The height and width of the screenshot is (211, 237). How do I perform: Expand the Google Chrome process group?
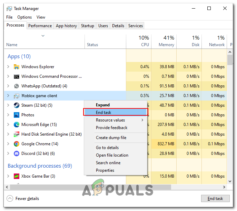coord(8,144)
